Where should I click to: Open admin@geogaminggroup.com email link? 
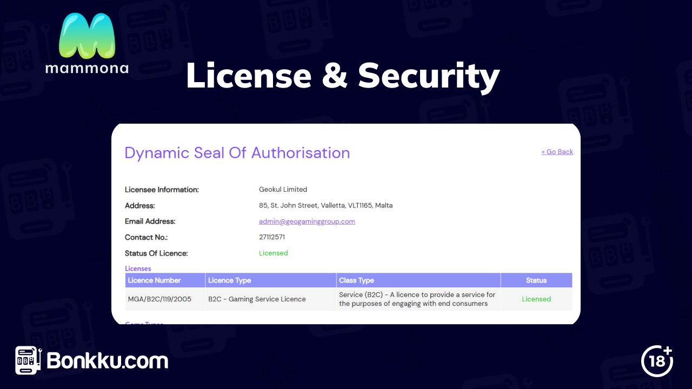click(307, 222)
